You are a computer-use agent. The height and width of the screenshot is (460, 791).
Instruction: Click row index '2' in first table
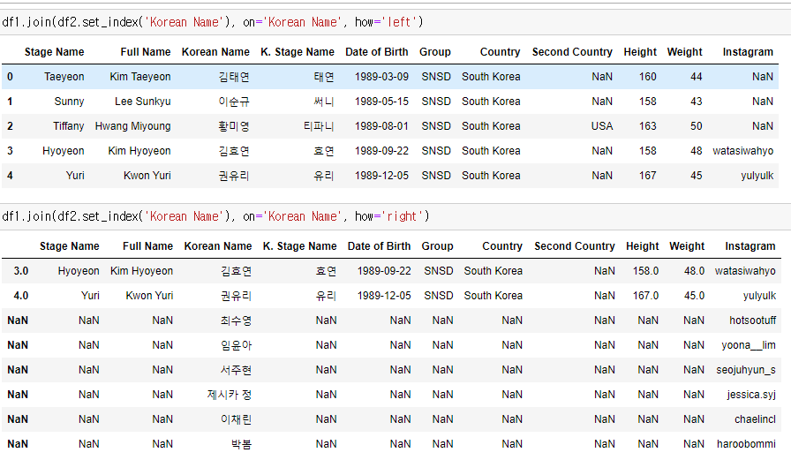click(10, 126)
